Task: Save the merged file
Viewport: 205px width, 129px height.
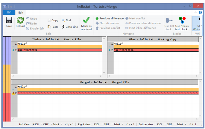Action: coord(9,22)
